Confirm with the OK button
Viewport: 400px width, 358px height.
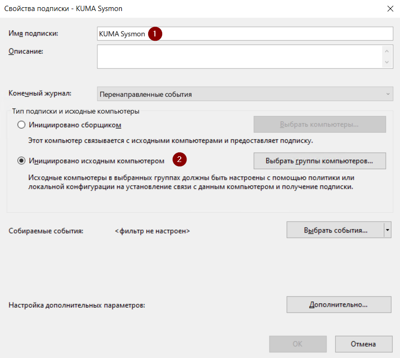pos(297,344)
